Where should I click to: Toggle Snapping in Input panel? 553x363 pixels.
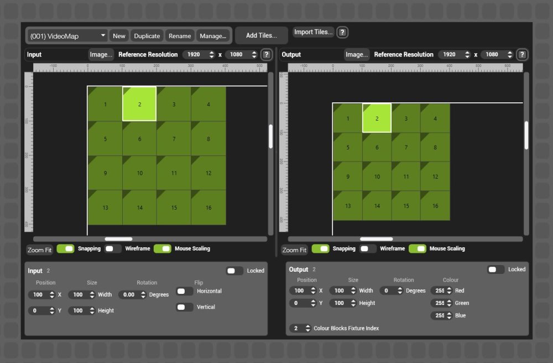65,248
